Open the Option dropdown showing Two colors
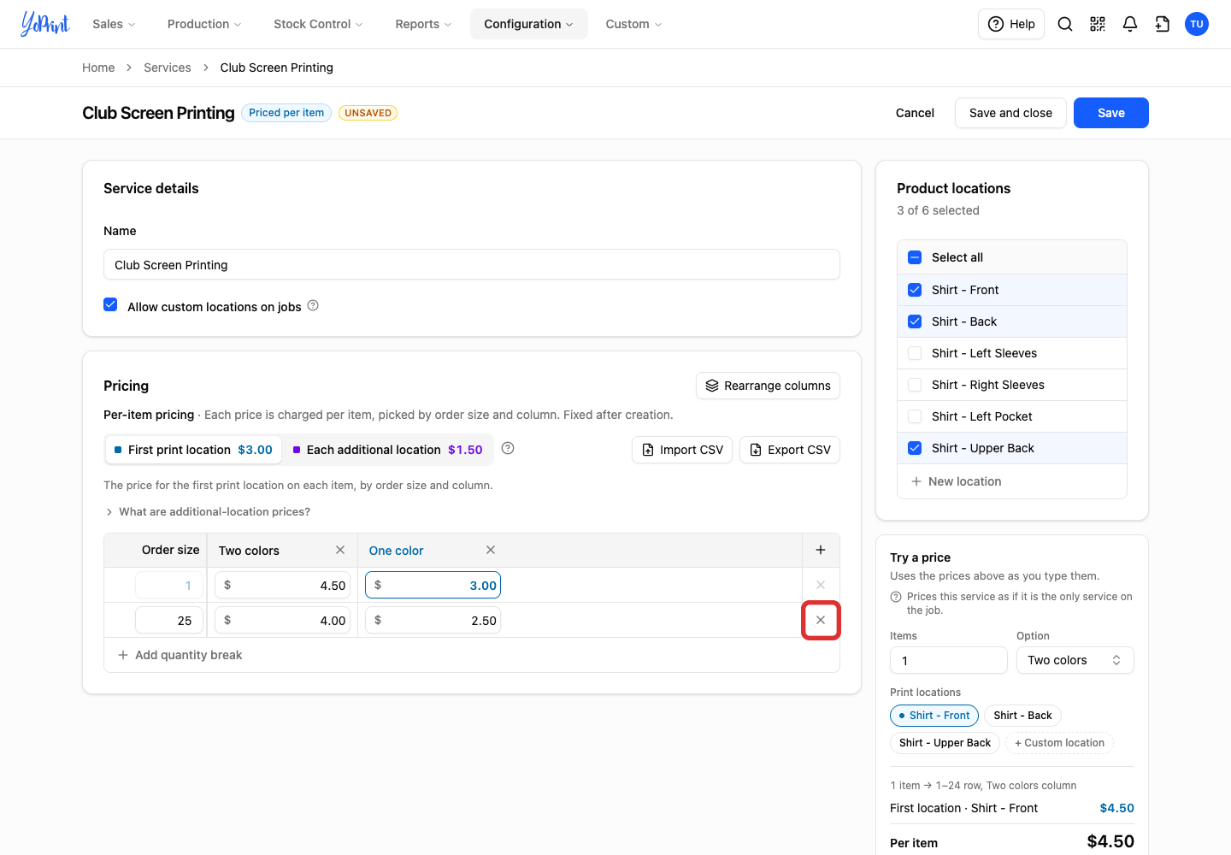The width and height of the screenshot is (1231, 855). coord(1075,660)
